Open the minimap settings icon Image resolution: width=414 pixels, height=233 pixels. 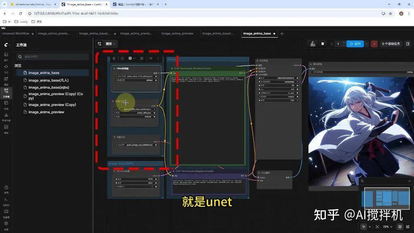(x=363, y=181)
